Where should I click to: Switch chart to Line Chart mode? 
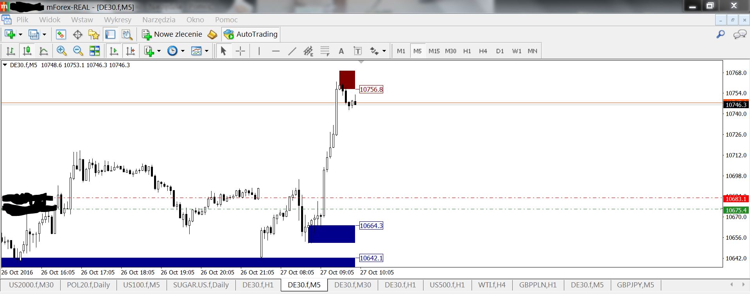tap(44, 51)
